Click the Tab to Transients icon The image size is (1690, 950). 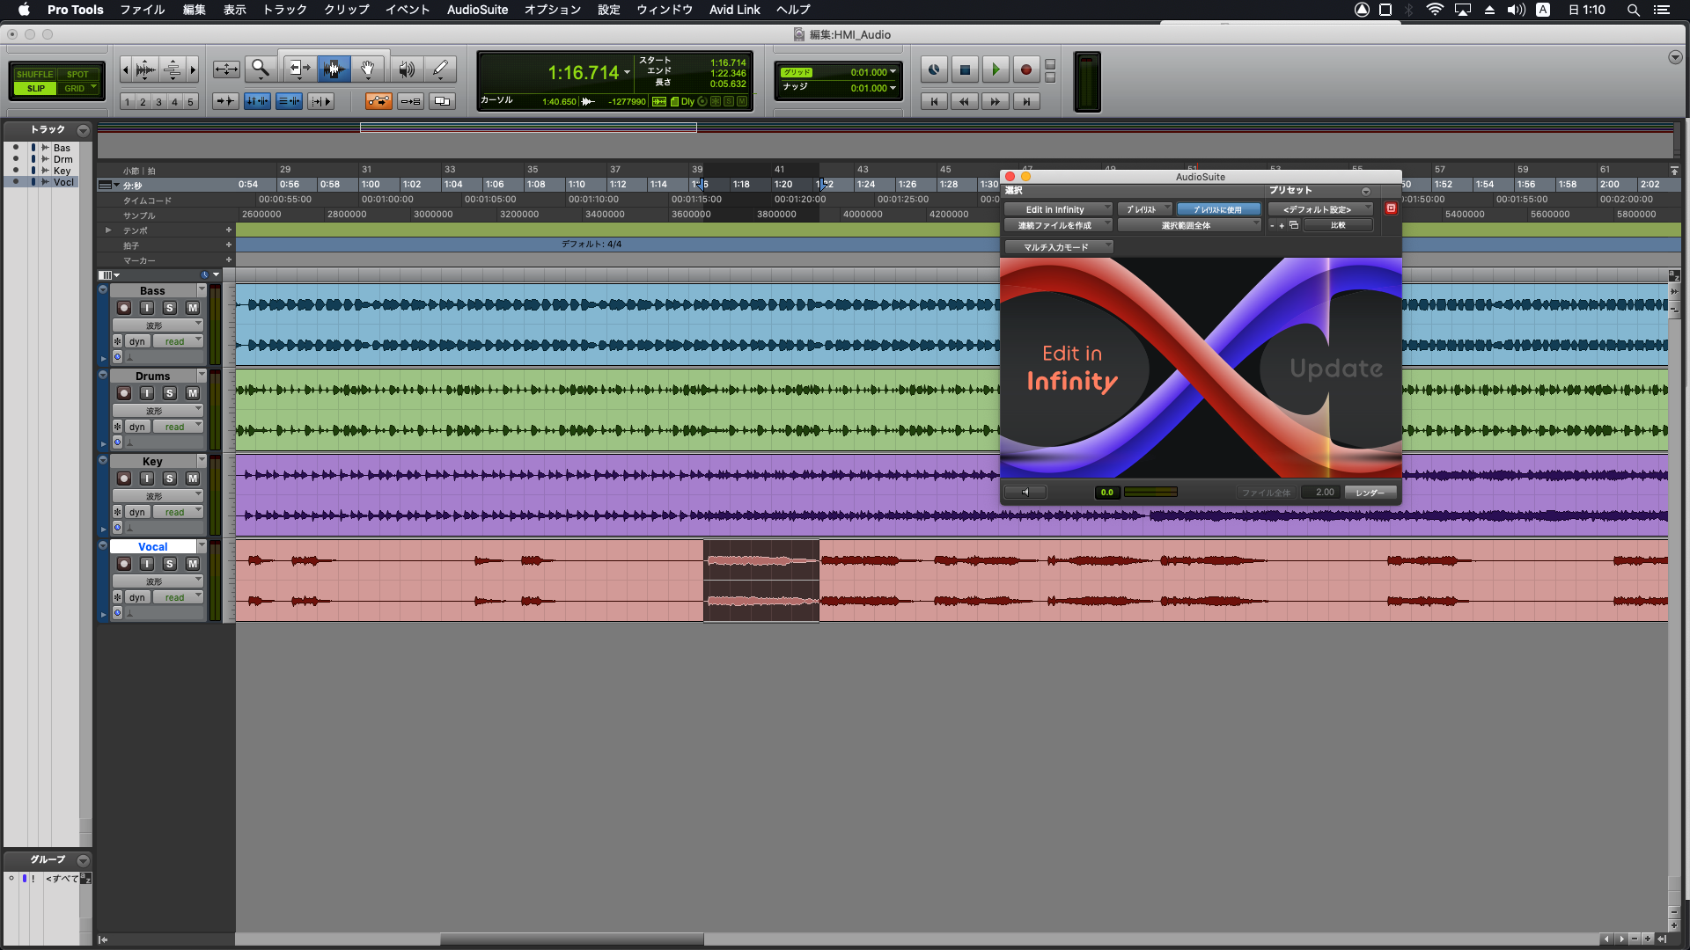click(x=225, y=101)
